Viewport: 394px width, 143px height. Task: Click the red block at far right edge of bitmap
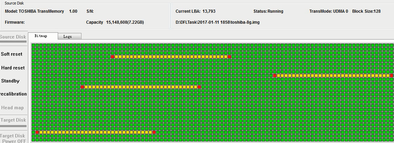click(x=391, y=76)
